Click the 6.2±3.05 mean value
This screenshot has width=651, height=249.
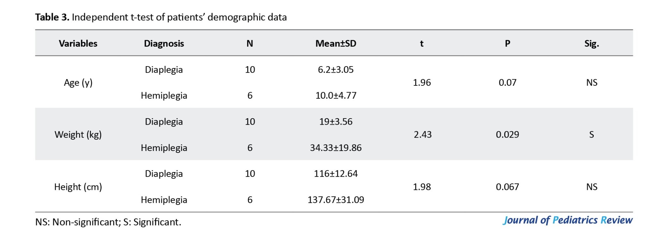[x=336, y=70]
